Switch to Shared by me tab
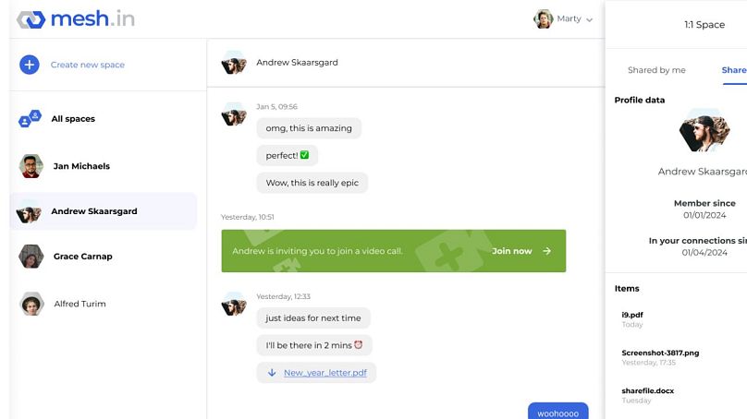This screenshot has width=747, height=419. 656,70
